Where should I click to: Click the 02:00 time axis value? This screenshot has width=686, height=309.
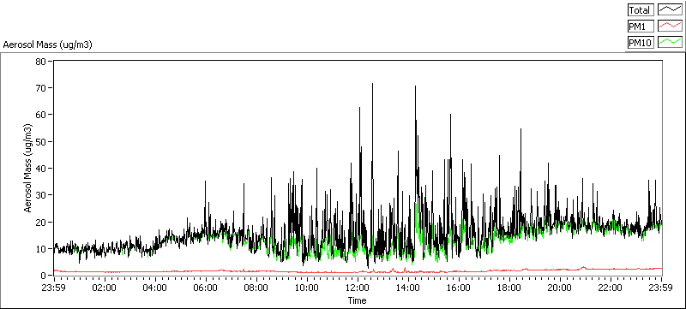[x=105, y=288]
